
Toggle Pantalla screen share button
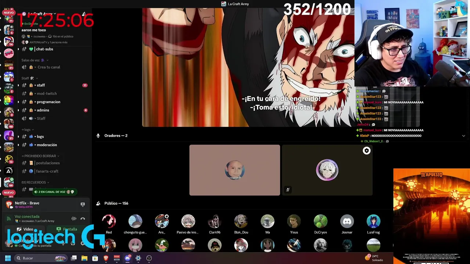[x=67, y=229]
